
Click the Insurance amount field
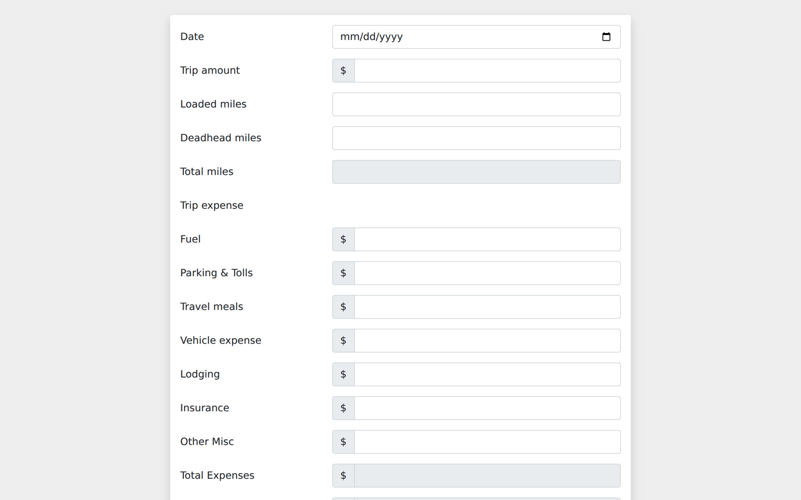[x=487, y=408]
